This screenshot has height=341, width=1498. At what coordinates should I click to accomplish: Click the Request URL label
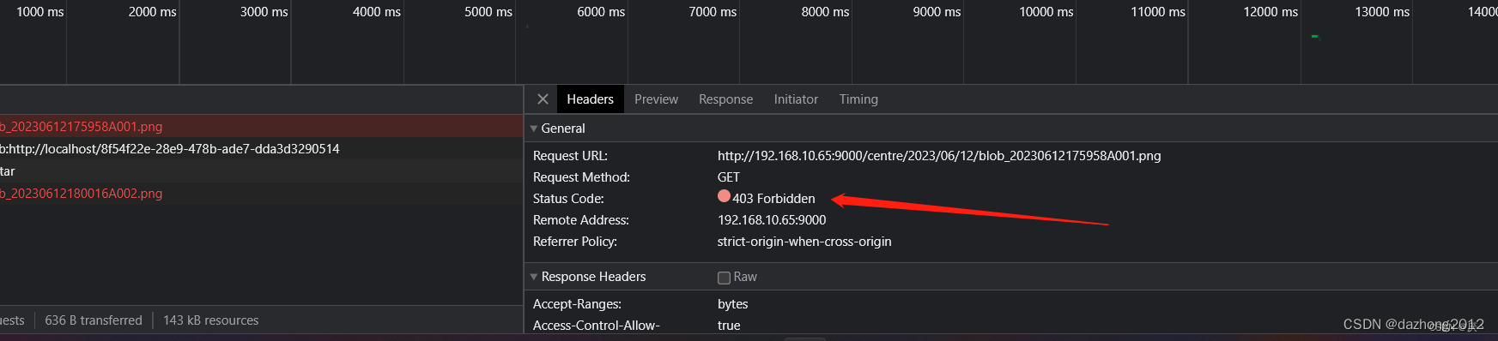click(570, 156)
